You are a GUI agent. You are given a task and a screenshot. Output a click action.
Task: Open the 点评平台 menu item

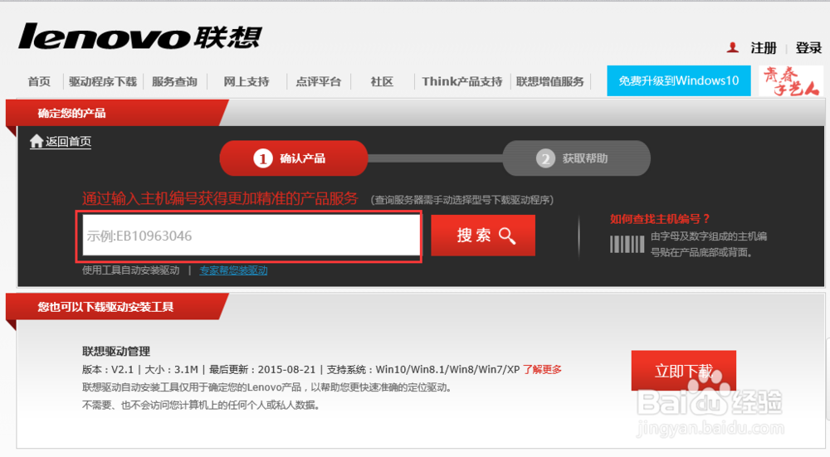(x=318, y=81)
